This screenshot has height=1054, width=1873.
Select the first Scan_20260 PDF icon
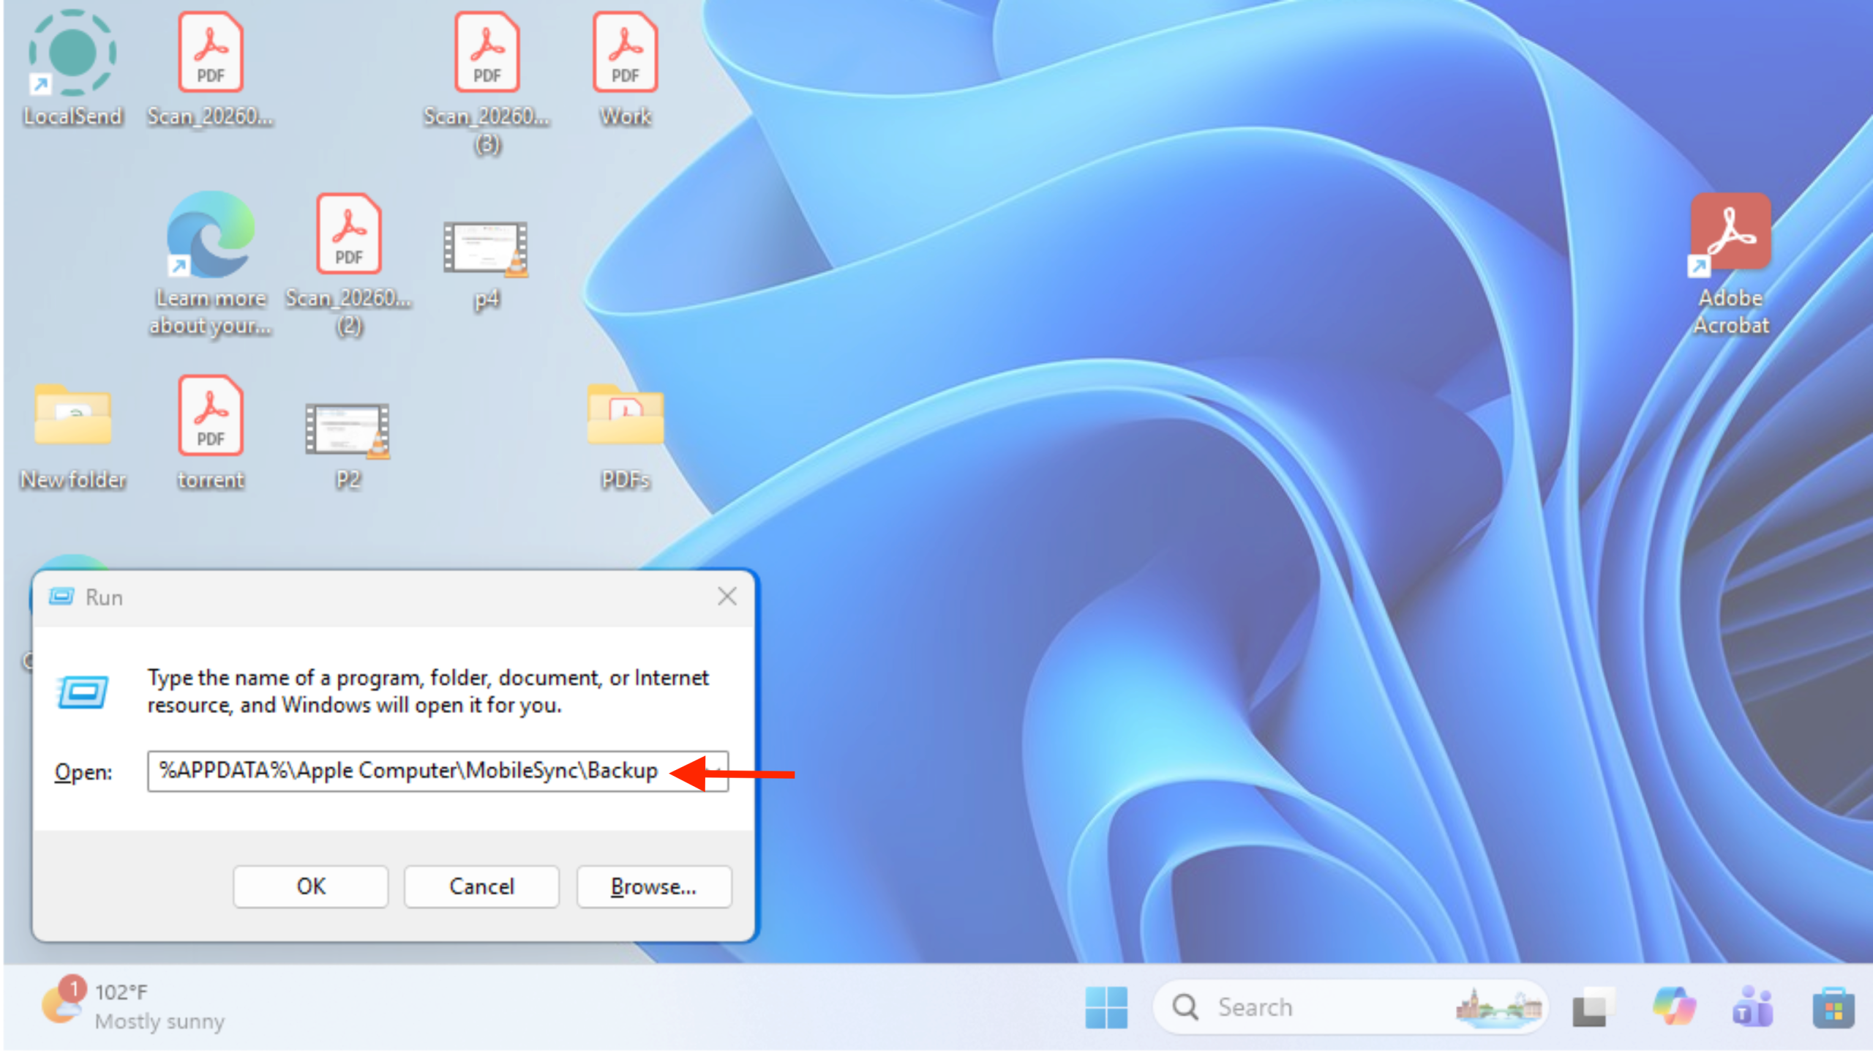(x=211, y=67)
